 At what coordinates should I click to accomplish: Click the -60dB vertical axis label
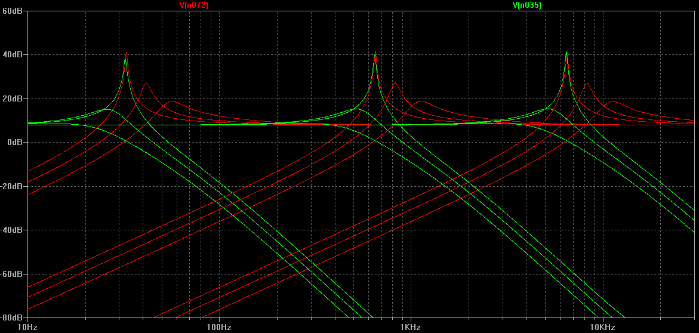tap(11, 274)
